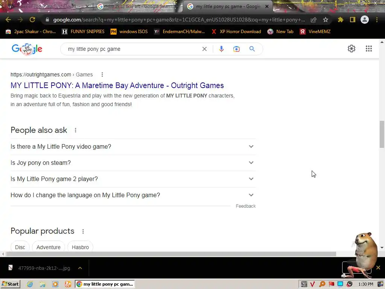
Task: Open the Chrome three-dot menu
Action: [377, 20]
